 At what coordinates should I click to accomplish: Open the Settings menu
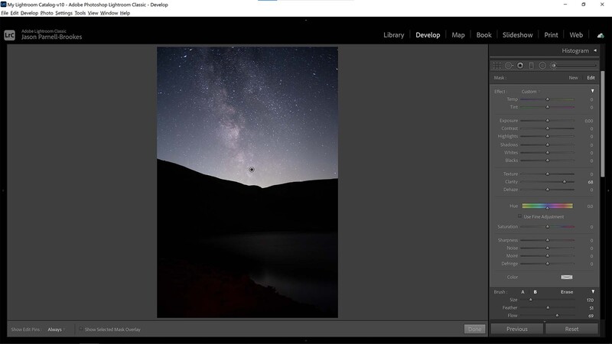tap(63, 13)
